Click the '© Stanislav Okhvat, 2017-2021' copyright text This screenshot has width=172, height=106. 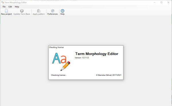[109, 75]
